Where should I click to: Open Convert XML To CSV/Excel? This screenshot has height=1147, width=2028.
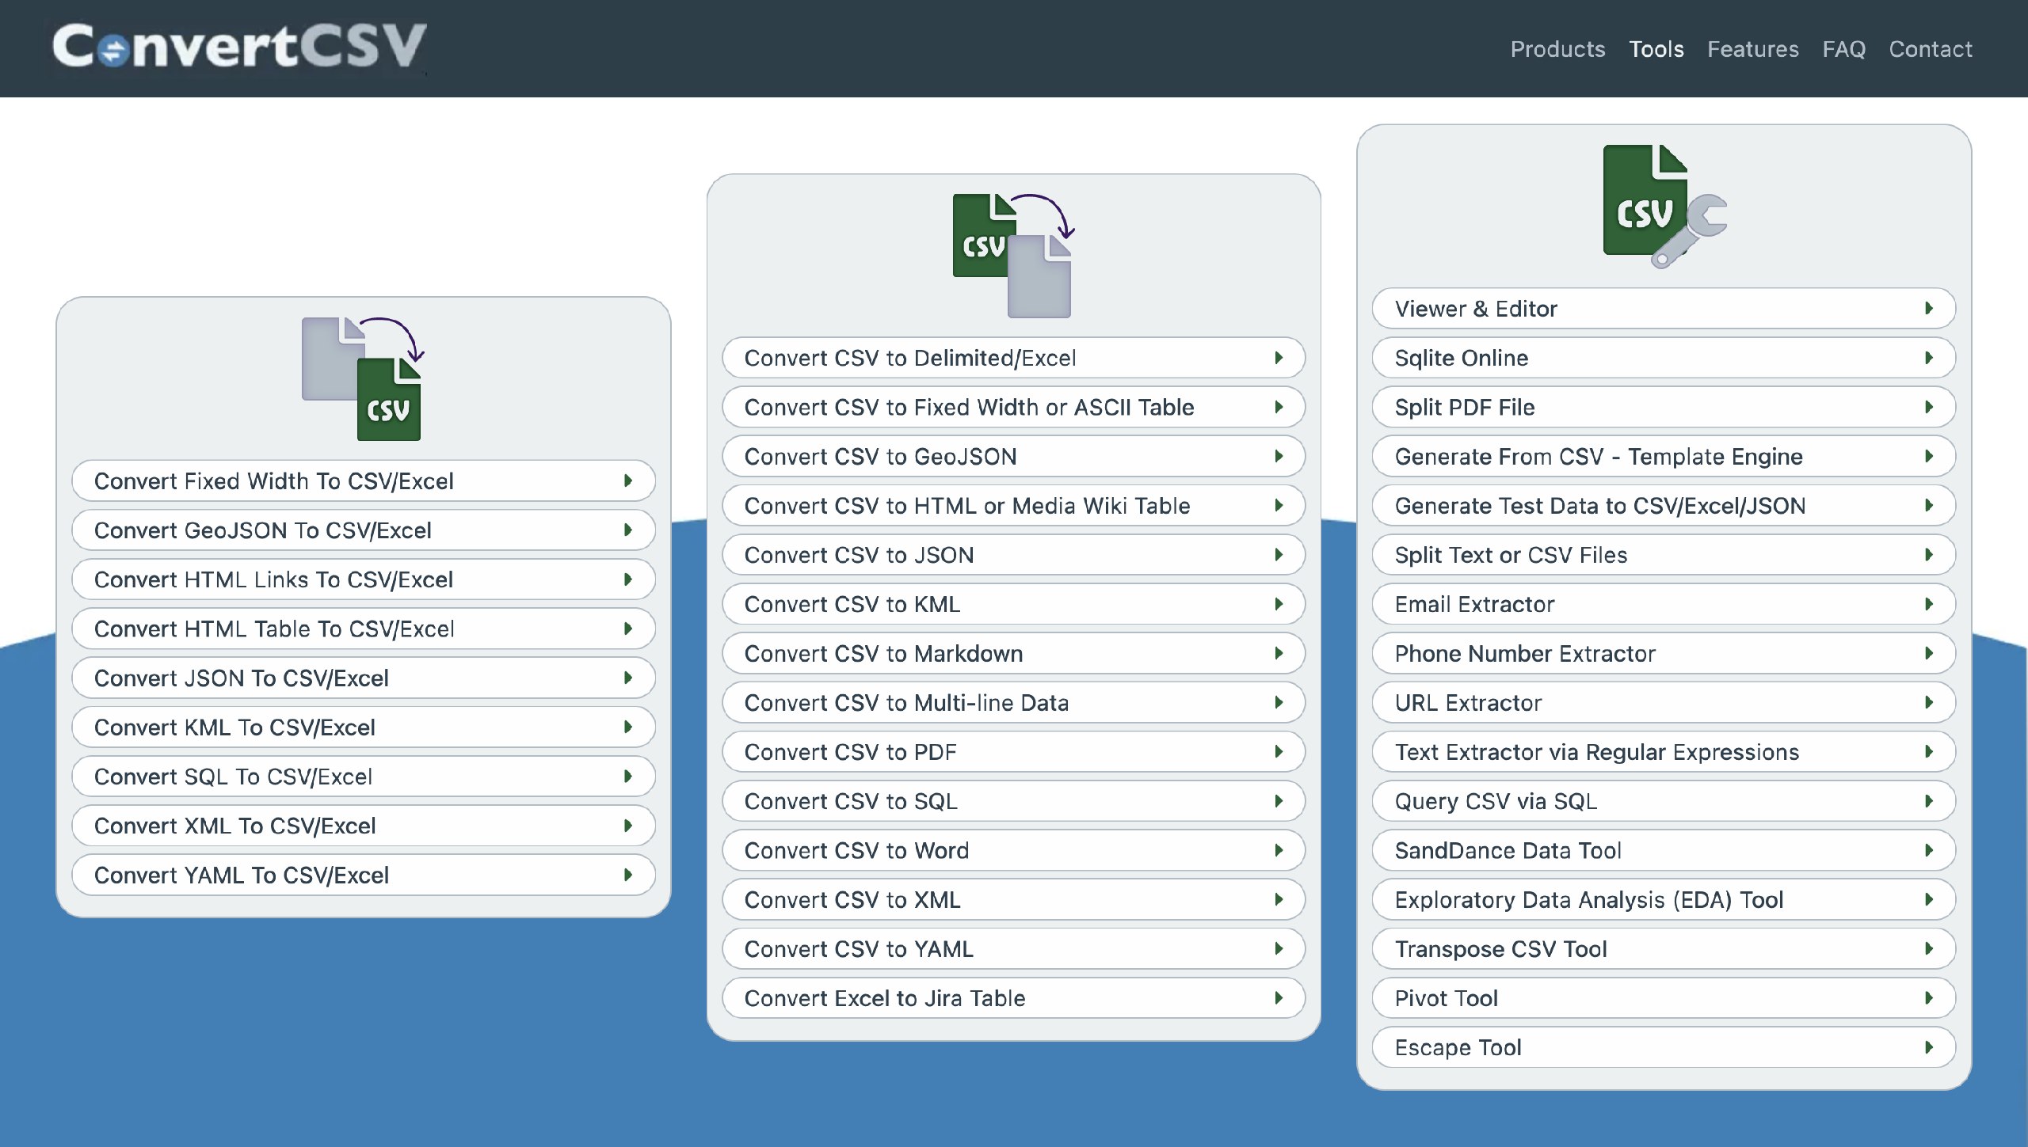234,826
